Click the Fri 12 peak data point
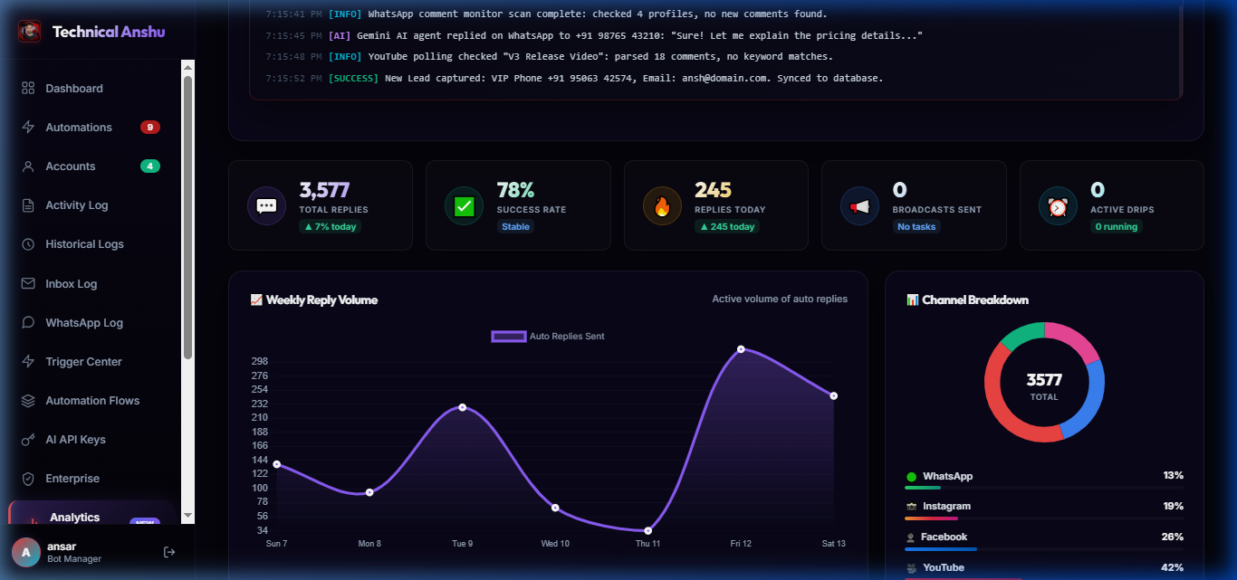The image size is (1237, 580). [x=741, y=349]
